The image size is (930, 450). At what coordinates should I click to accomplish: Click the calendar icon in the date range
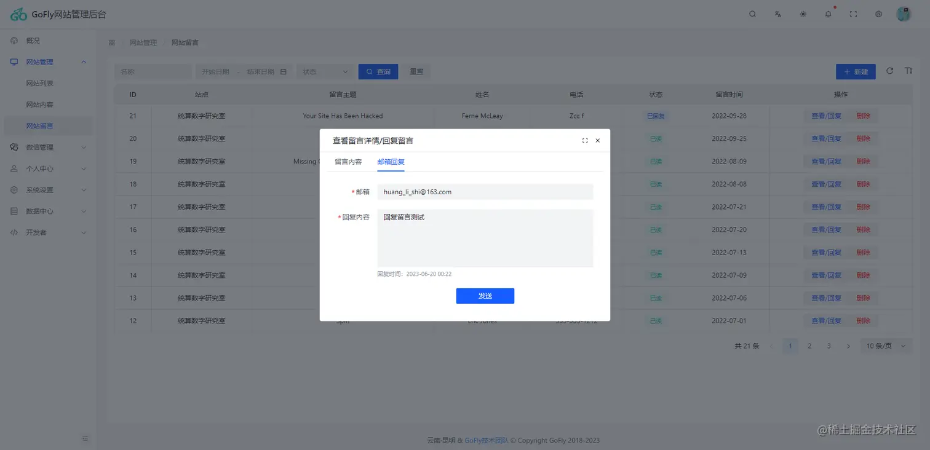pos(284,72)
